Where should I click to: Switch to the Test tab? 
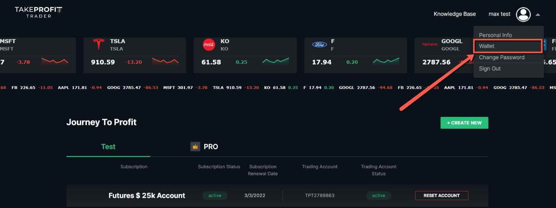(x=108, y=147)
